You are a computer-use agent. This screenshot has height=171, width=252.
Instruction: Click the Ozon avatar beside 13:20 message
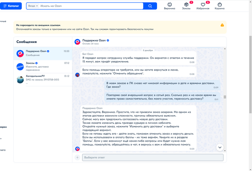pos(77,149)
